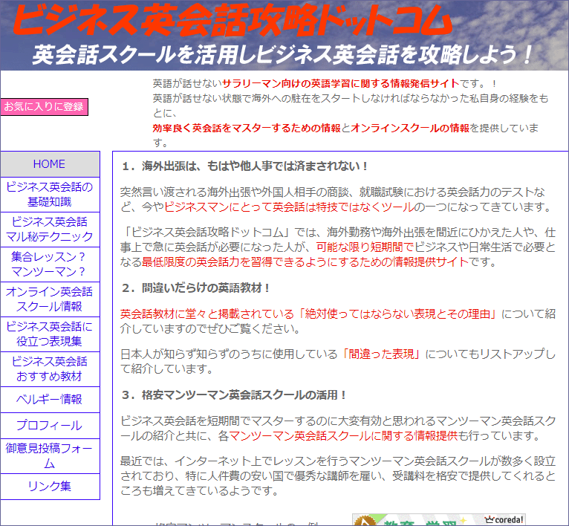The width and height of the screenshot is (569, 526).
Task: Open the HOME menu item
Action: point(50,164)
